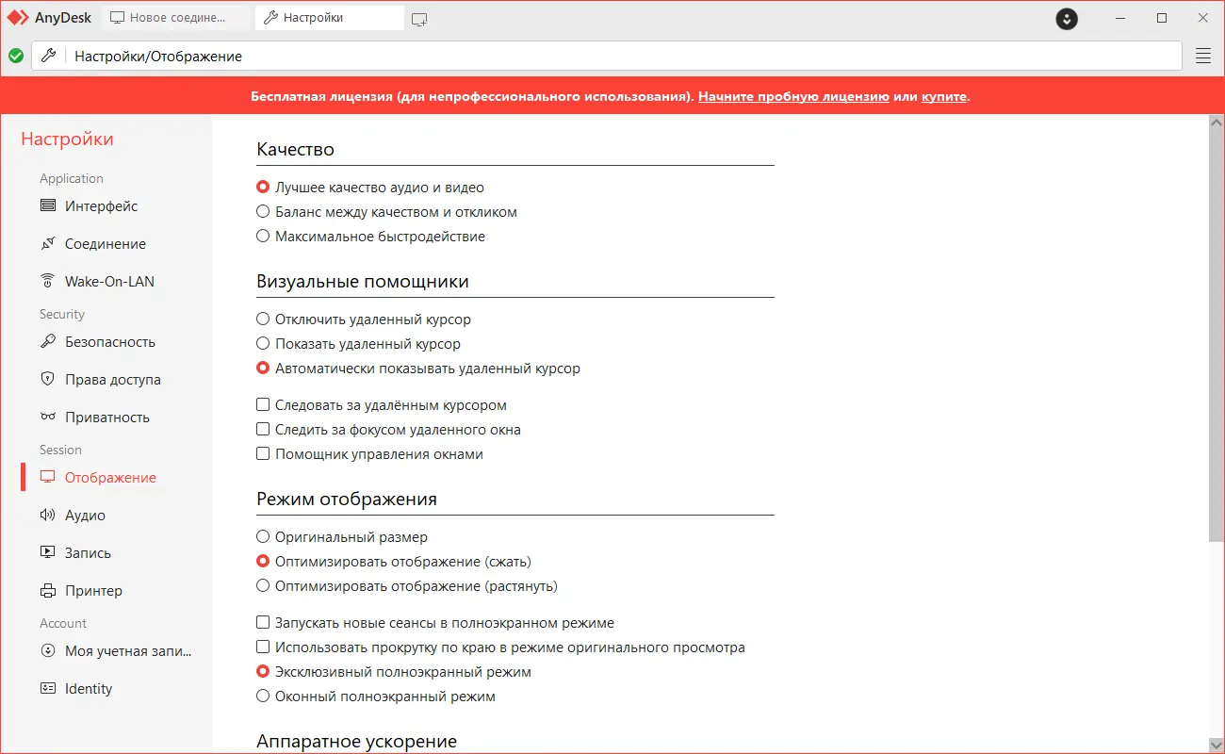Screen dimensions: 1225x754
Task: Click the Принтер icon in sidebar
Action: 48,590
